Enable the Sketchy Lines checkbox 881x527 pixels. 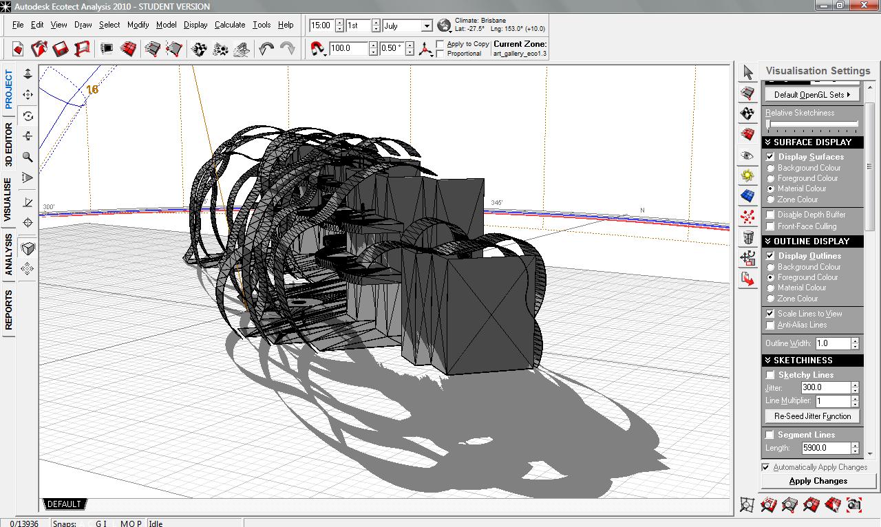(770, 375)
